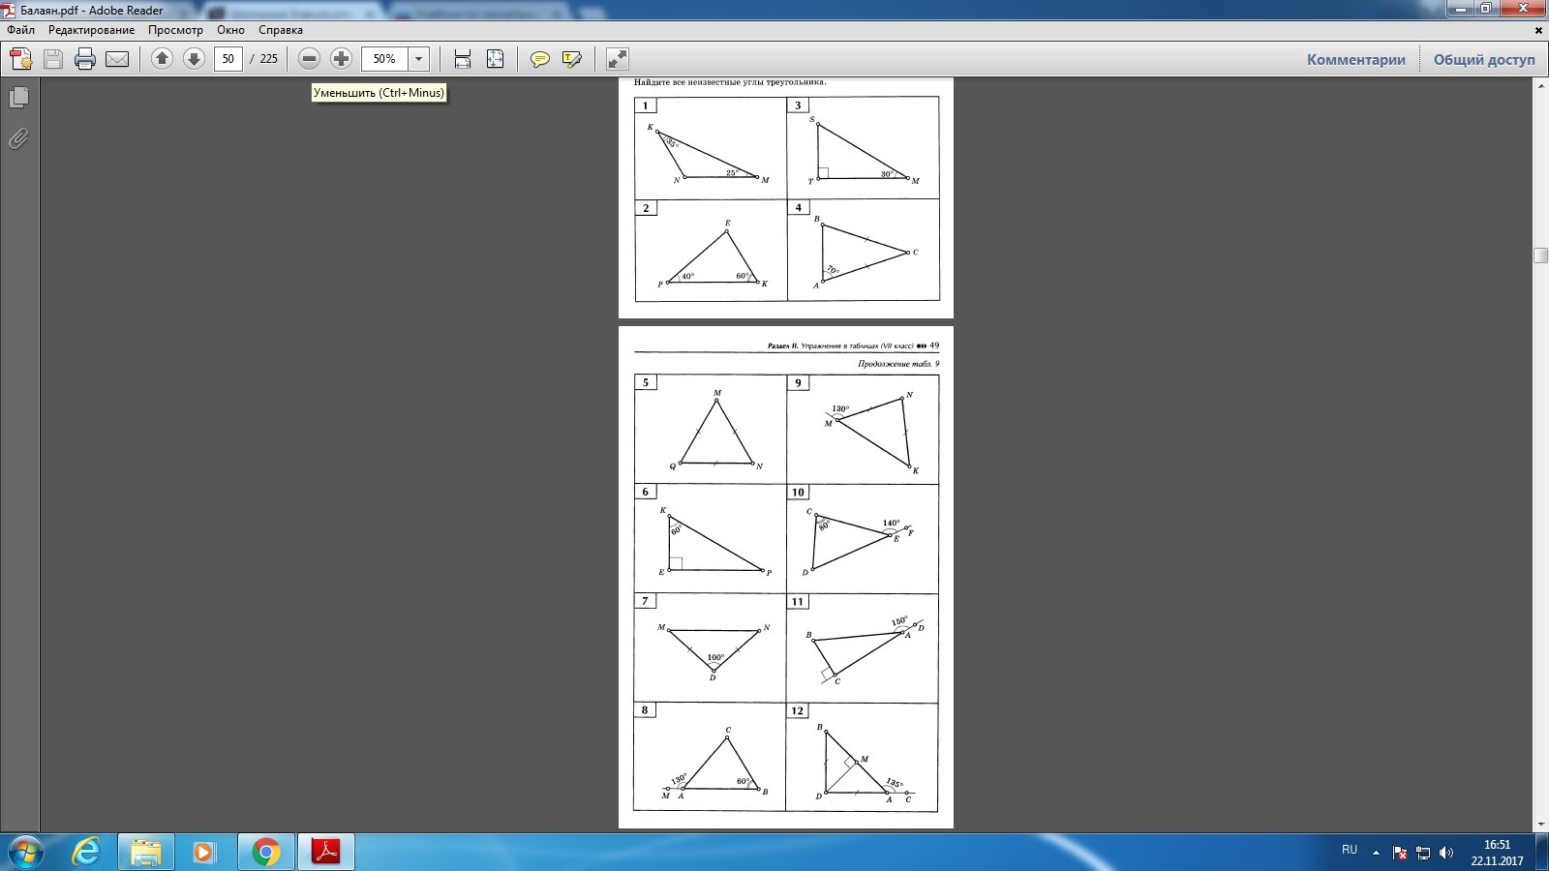1549x871 pixels.
Task: Open the Справка menu
Action: (281, 30)
